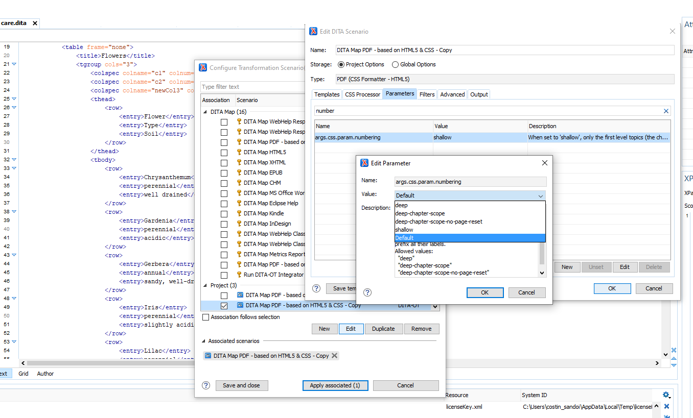Click Remove in Configure Transformation Scenario dialog

[x=422, y=329]
